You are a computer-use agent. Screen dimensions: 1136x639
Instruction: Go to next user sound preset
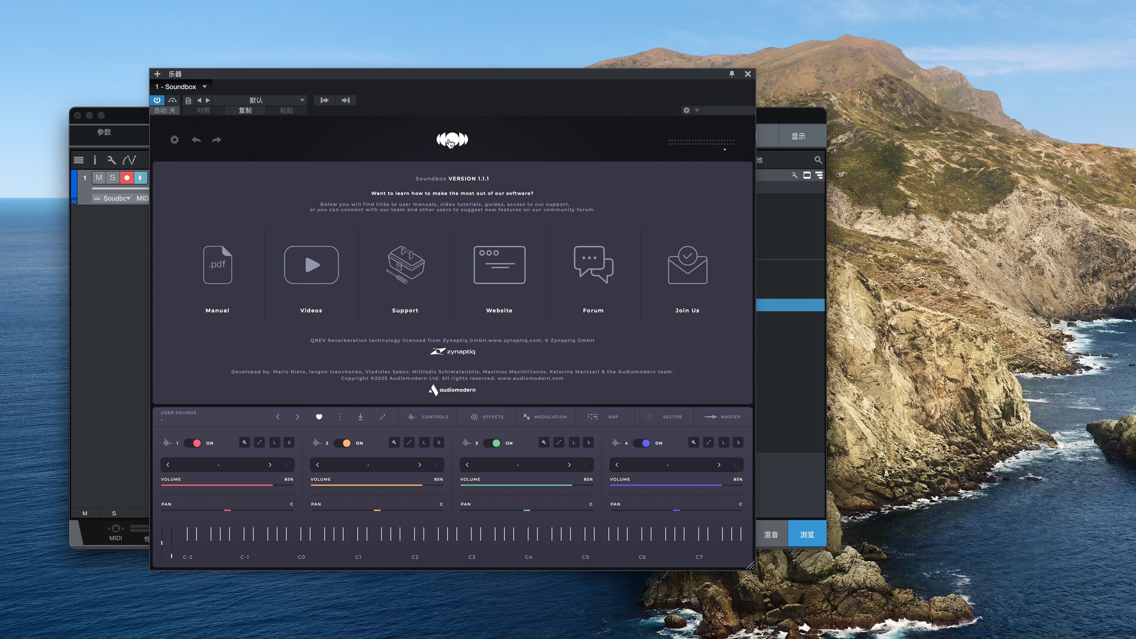click(297, 417)
